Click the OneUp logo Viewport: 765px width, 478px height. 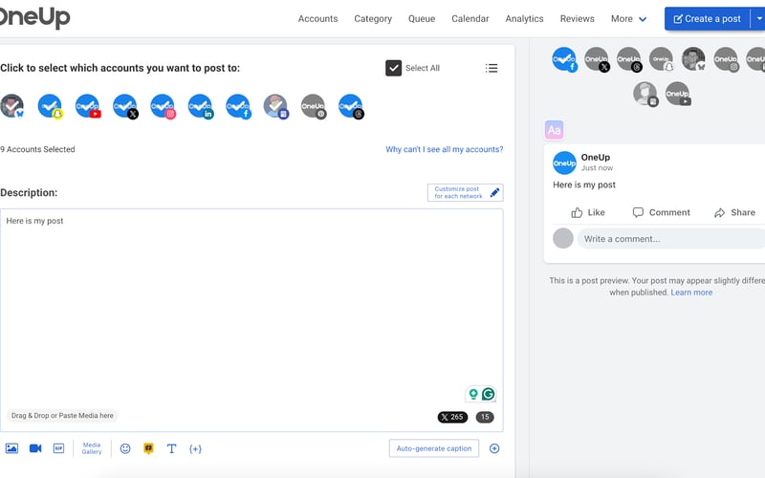pos(34,17)
